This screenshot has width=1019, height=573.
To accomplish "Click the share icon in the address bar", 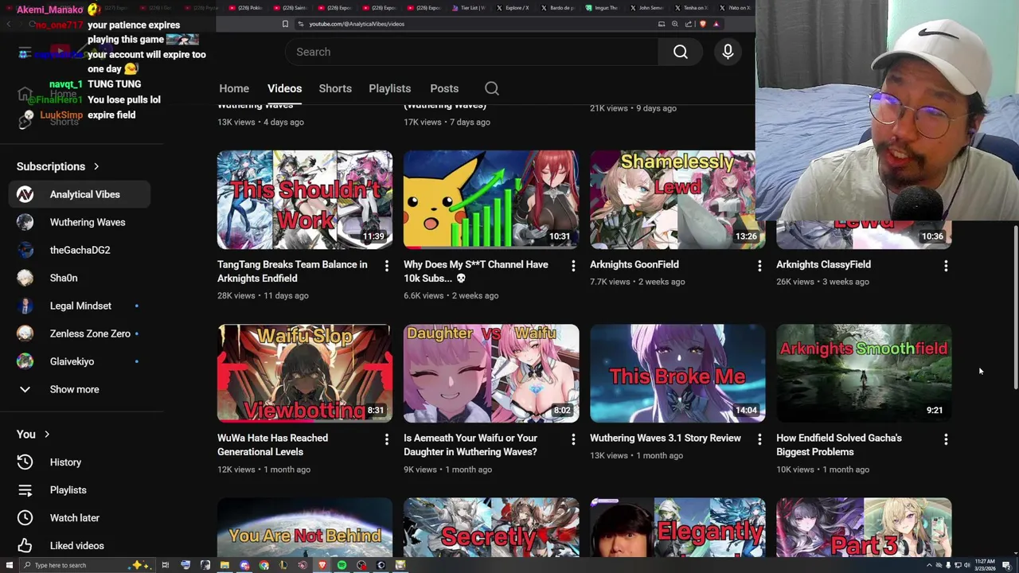I will (x=689, y=24).
